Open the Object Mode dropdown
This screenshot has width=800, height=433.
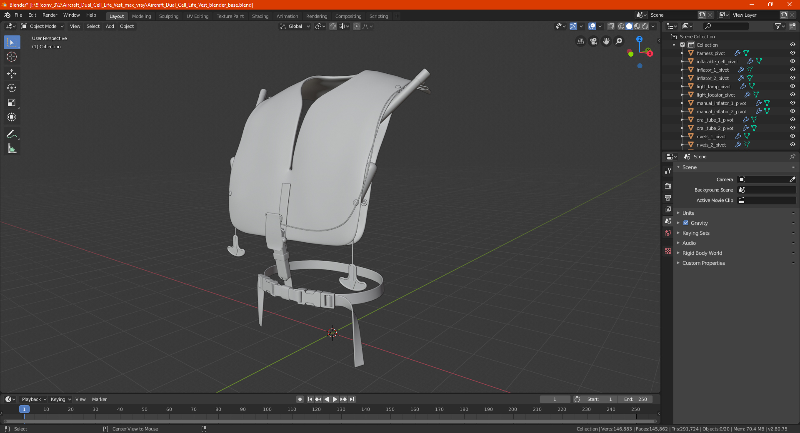(42, 26)
